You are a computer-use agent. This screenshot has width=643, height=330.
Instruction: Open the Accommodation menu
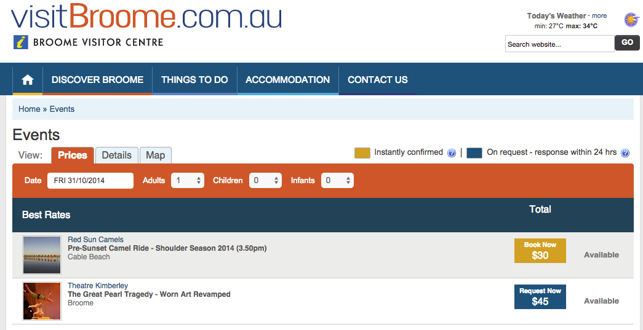click(288, 80)
